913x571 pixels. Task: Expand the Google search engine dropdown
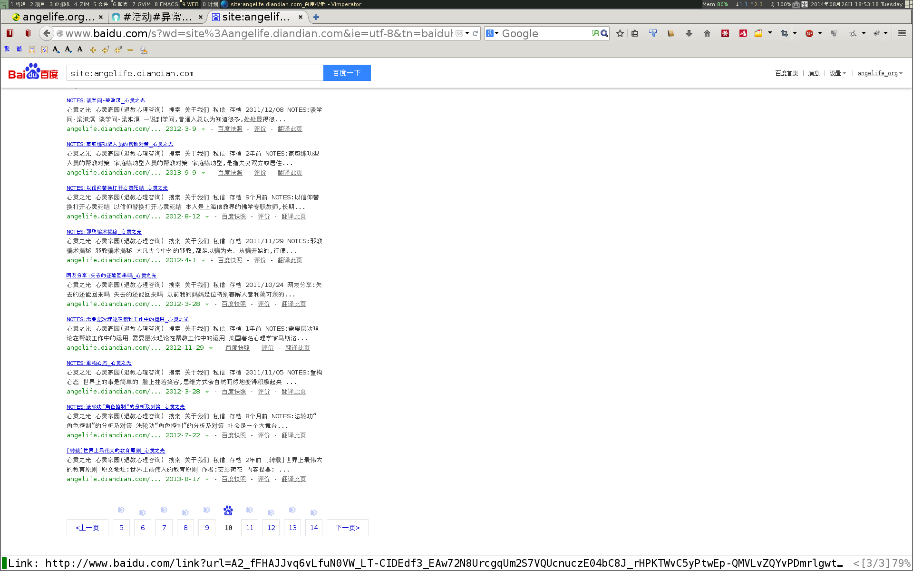pyautogui.click(x=493, y=33)
